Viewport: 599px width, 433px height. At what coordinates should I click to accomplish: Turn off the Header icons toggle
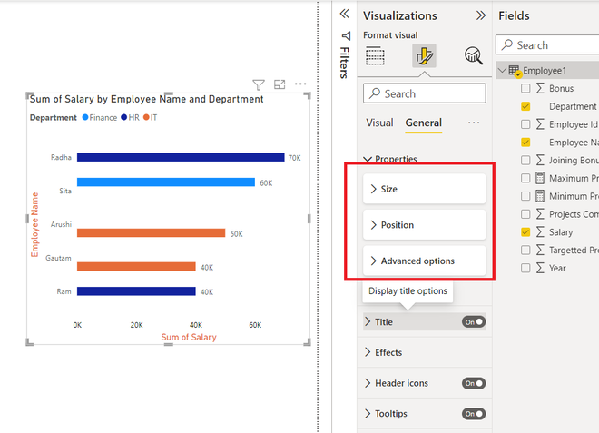click(x=474, y=383)
